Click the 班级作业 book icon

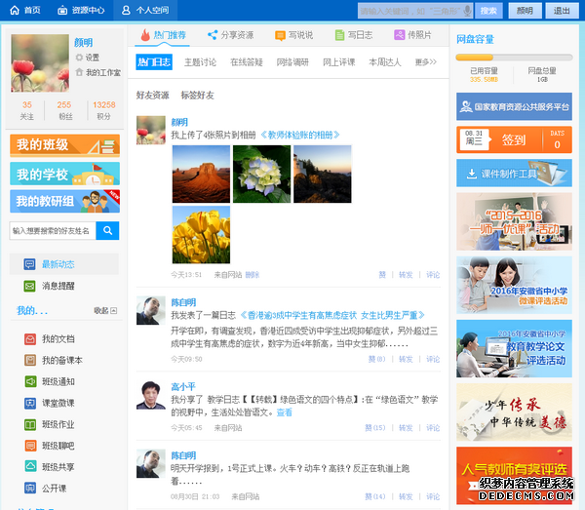30,424
